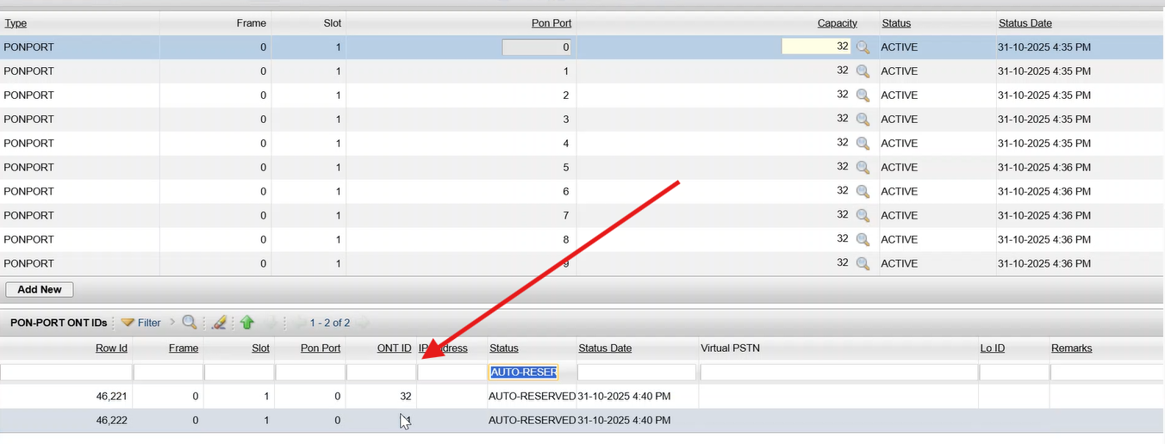1165x444 pixels.
Task: Open capacity lookup for Pon Port 0
Action: [863, 47]
